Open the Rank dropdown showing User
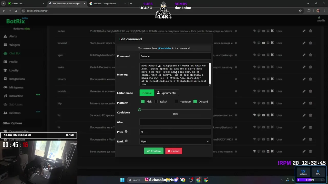This screenshot has width=328, height=184. 175,141
